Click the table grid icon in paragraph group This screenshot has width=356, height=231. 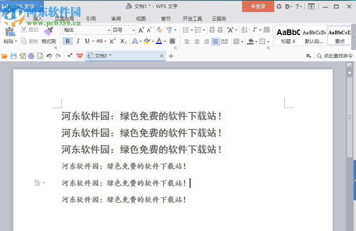(267, 30)
